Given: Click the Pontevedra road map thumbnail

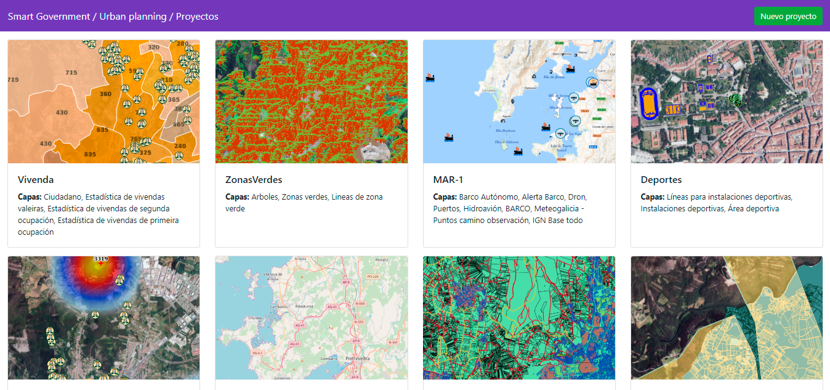Looking at the screenshot, I should pyautogui.click(x=311, y=318).
